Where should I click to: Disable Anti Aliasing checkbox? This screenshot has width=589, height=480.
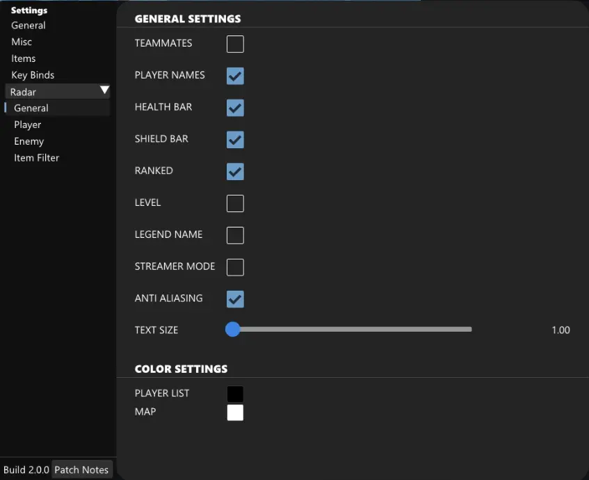[x=235, y=299]
